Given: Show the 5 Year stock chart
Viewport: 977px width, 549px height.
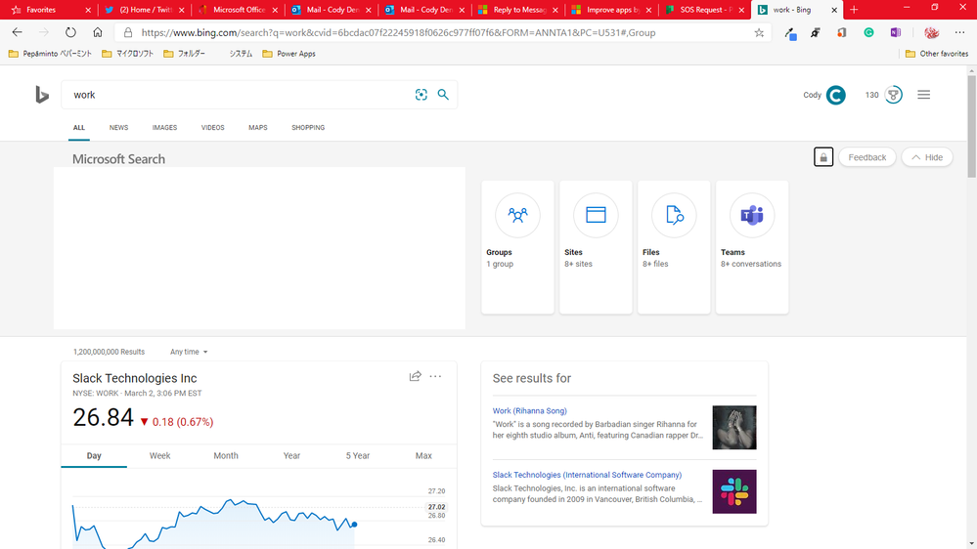Looking at the screenshot, I should coord(358,455).
